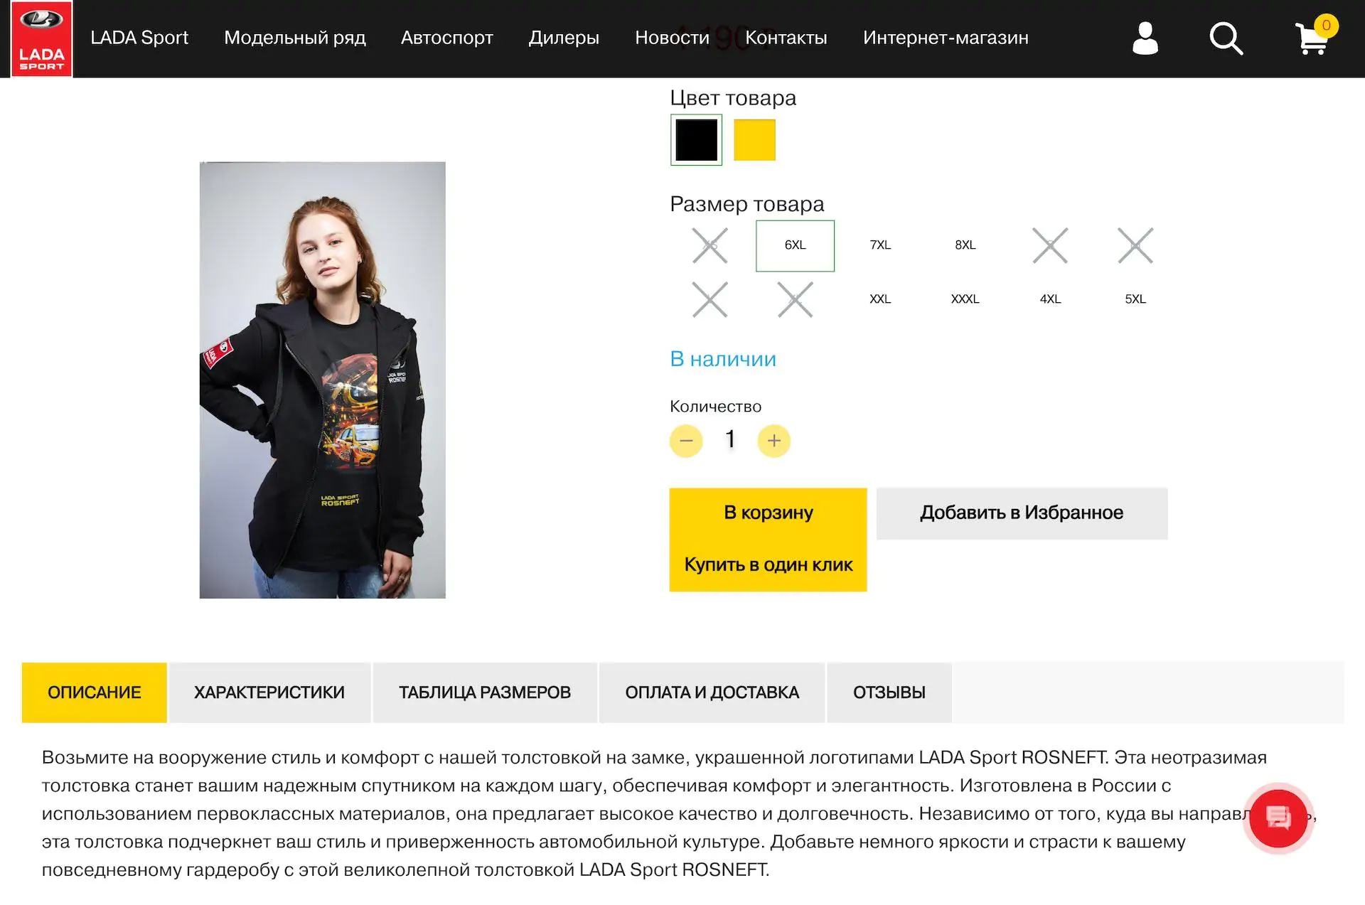Screen dimensions: 1365x905
Task: Select the black product color
Action: [696, 140]
